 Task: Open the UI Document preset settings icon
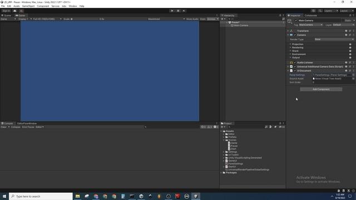pos(350,71)
